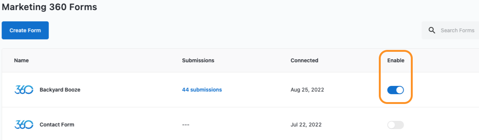Click the Enable column header

coord(396,60)
